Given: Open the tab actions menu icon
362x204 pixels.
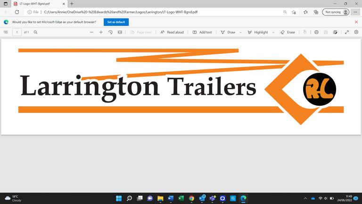Looking at the screenshot, I should point(6,4).
